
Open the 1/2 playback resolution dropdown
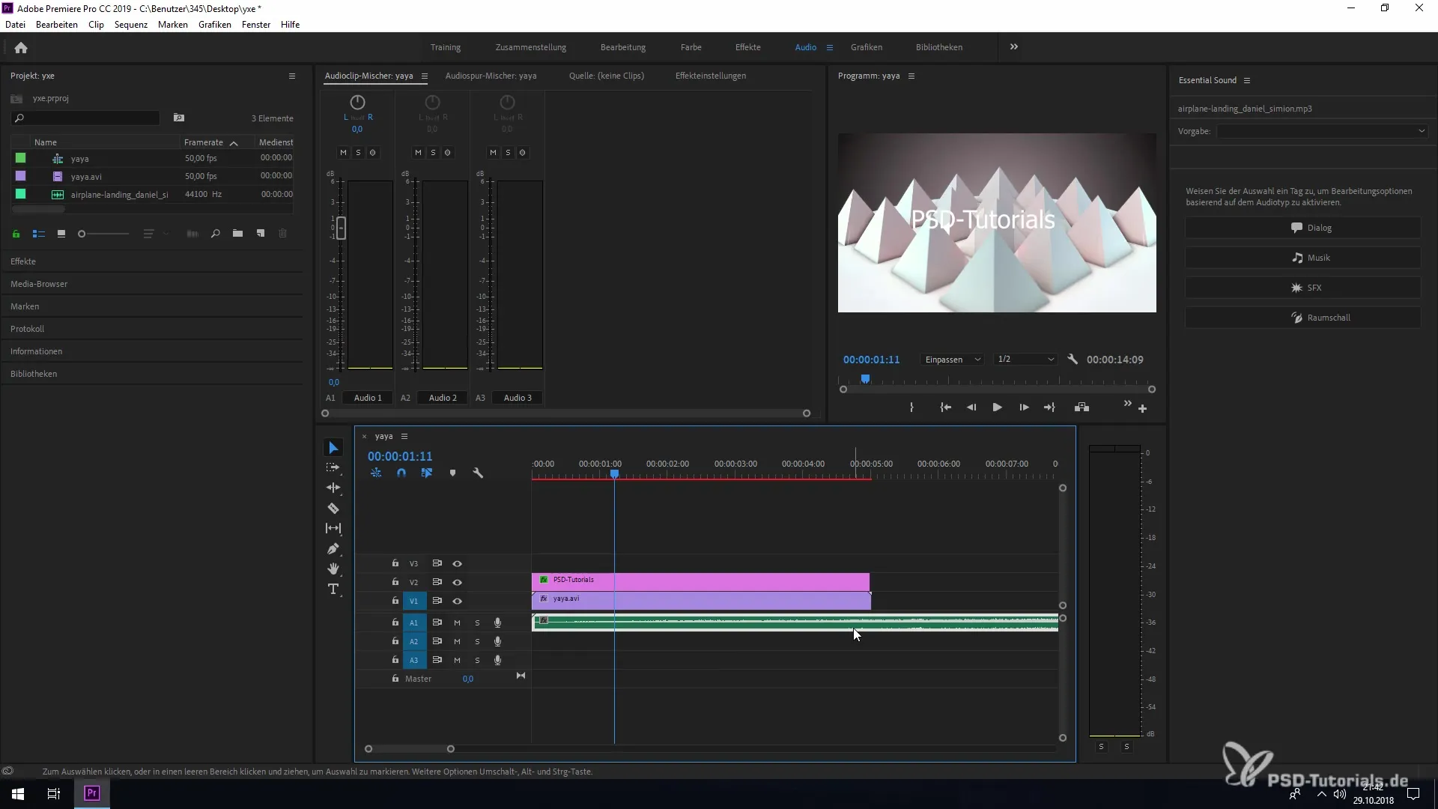[x=1025, y=360]
